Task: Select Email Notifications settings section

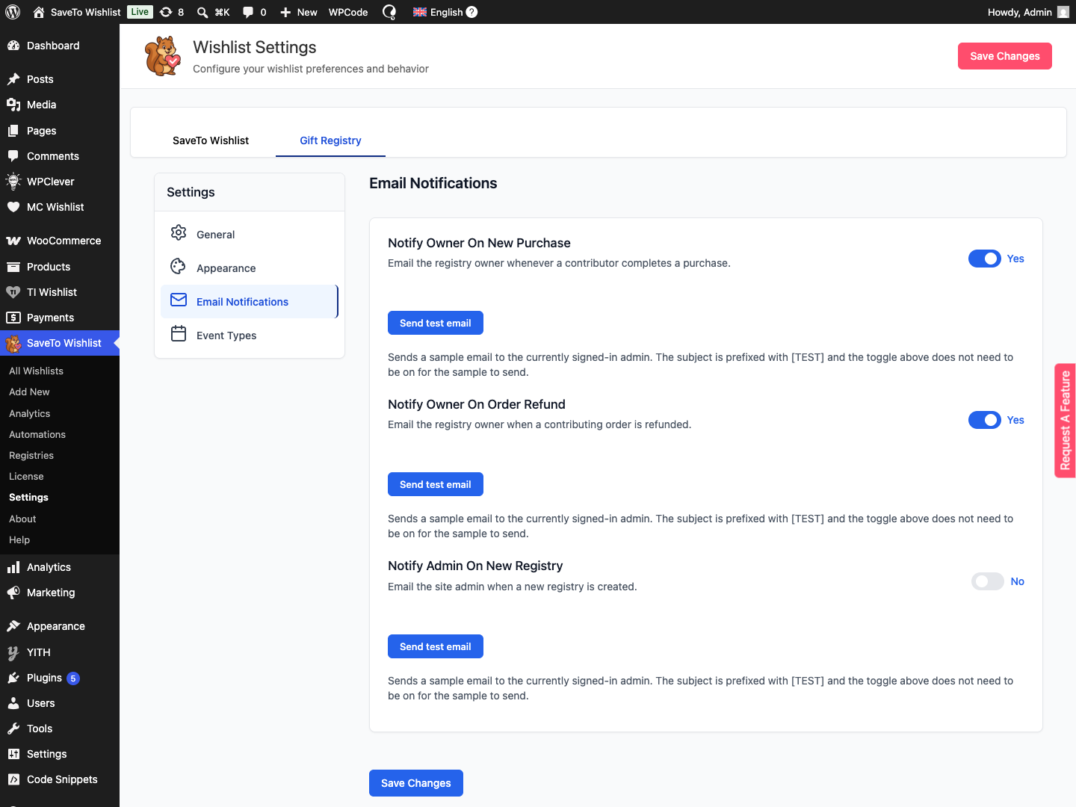Action: point(250,301)
